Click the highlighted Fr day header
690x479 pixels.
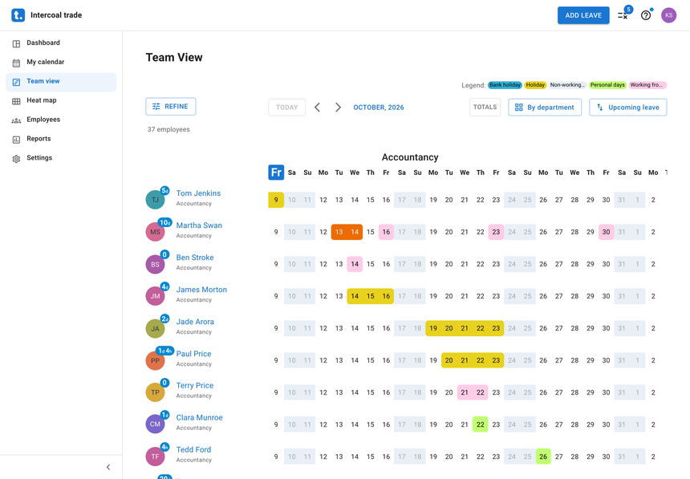point(276,173)
